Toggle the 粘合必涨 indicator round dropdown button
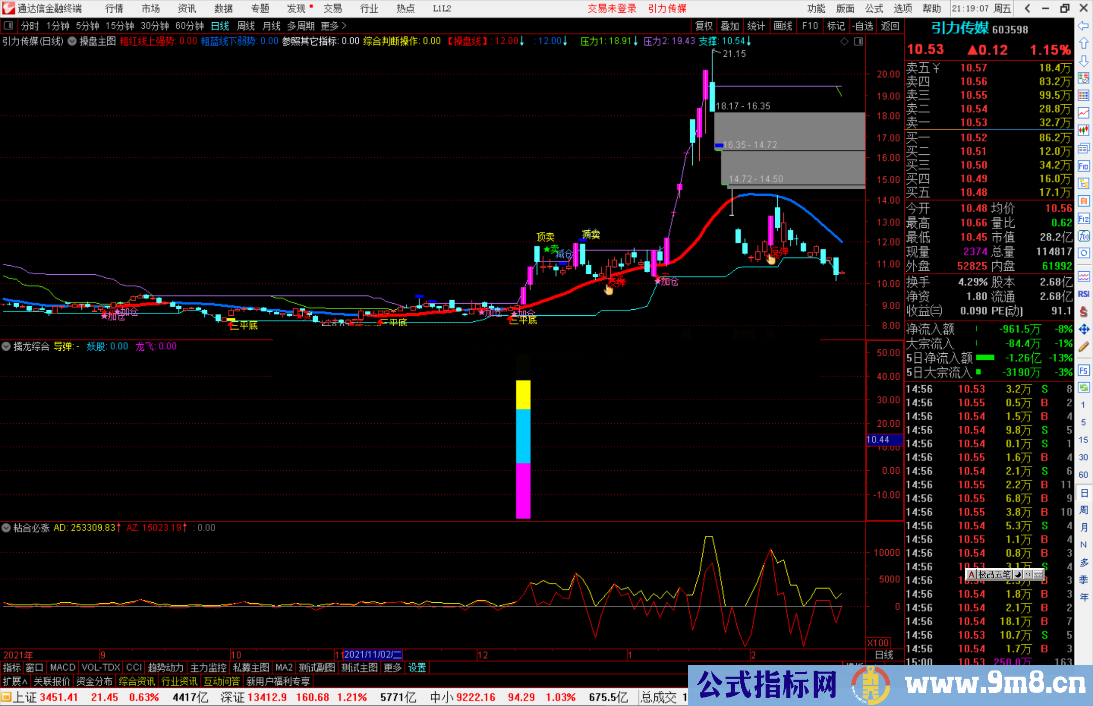The width and height of the screenshot is (1093, 706). (6, 528)
